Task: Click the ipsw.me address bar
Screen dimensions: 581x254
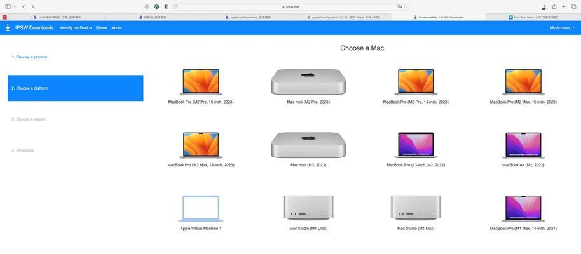Action: click(290, 6)
